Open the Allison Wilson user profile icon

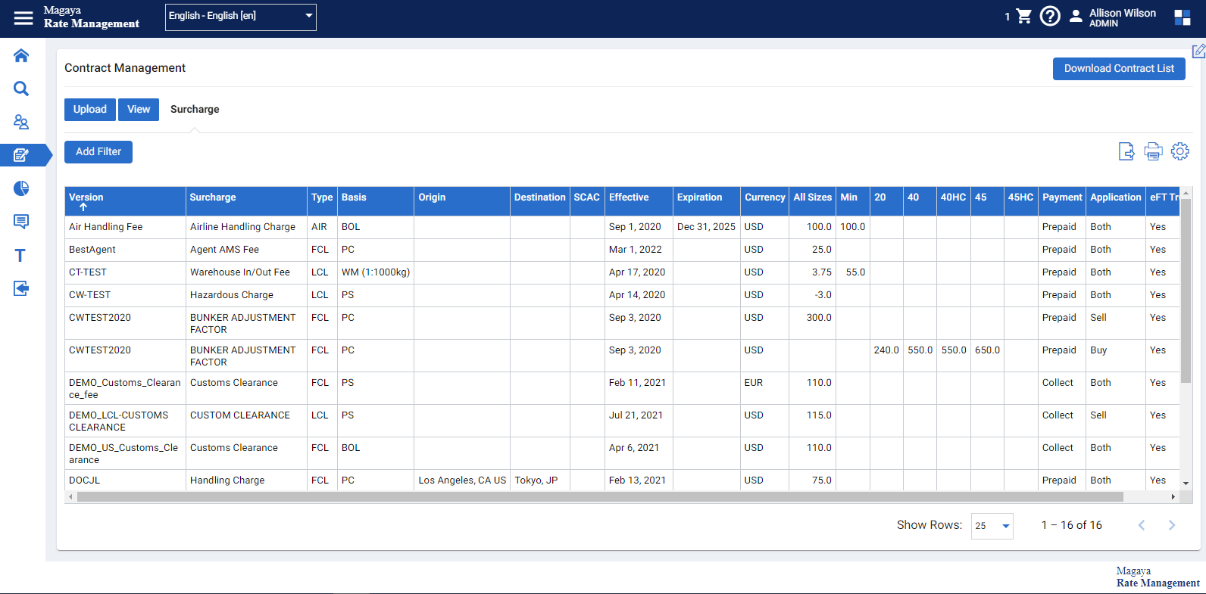(x=1076, y=16)
